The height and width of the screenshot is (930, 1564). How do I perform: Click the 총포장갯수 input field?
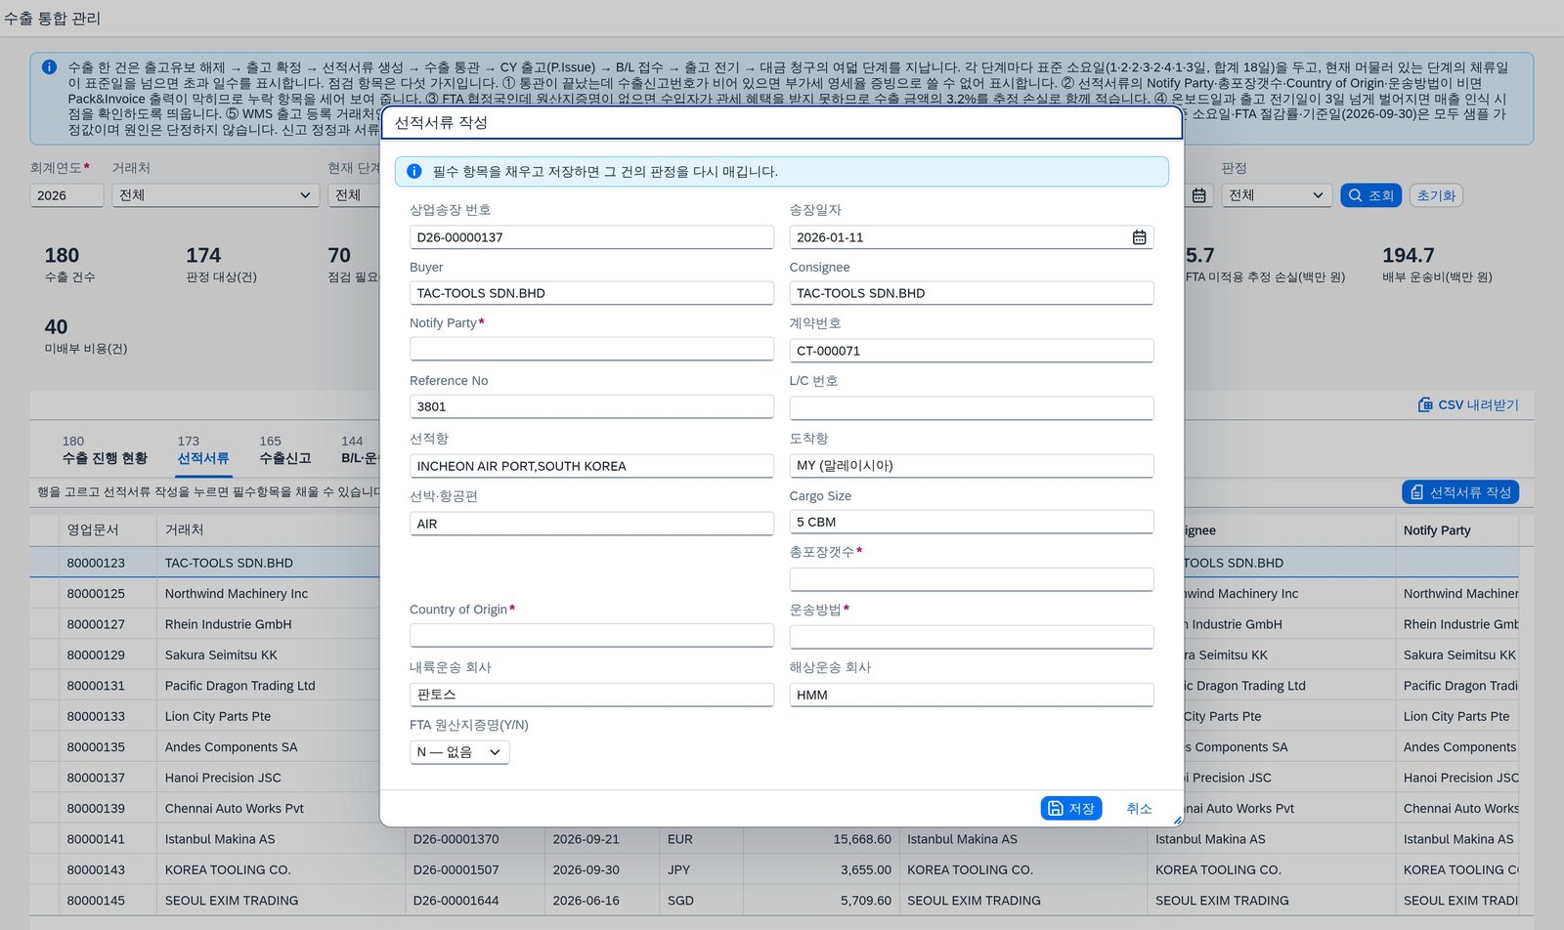point(971,579)
